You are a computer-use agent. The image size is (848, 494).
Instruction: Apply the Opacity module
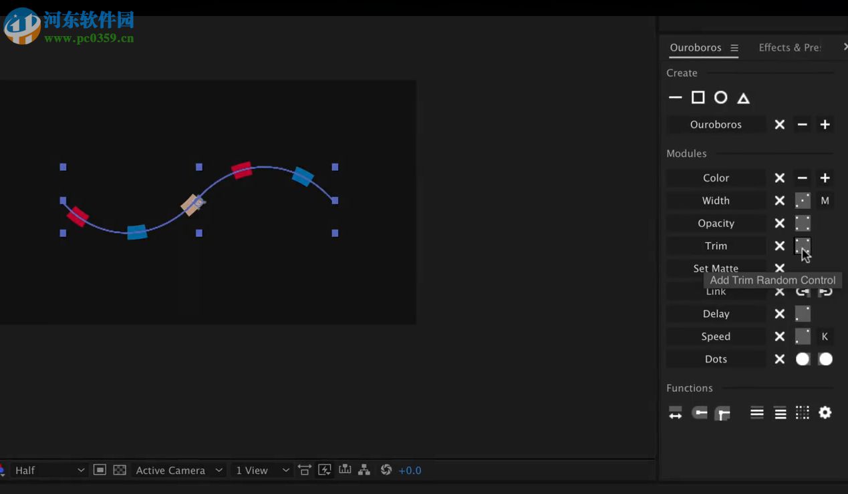tap(716, 223)
